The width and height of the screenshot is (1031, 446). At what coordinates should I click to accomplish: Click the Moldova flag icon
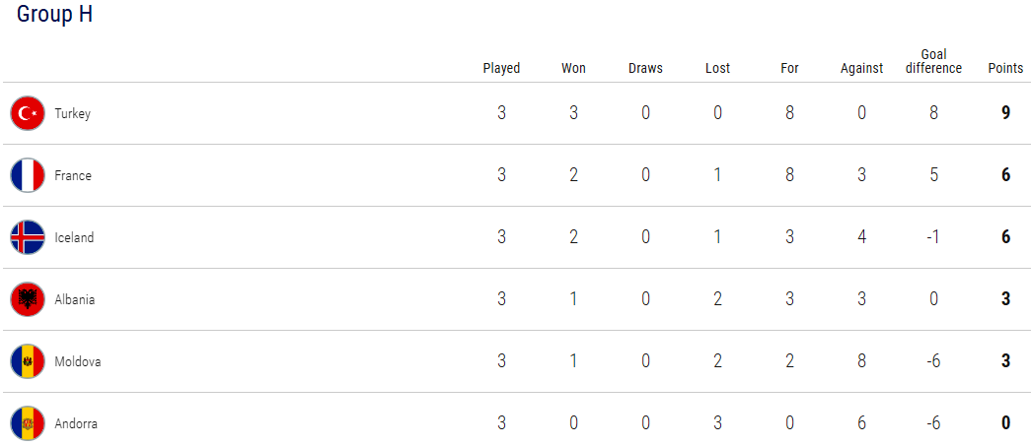pyautogui.click(x=28, y=361)
